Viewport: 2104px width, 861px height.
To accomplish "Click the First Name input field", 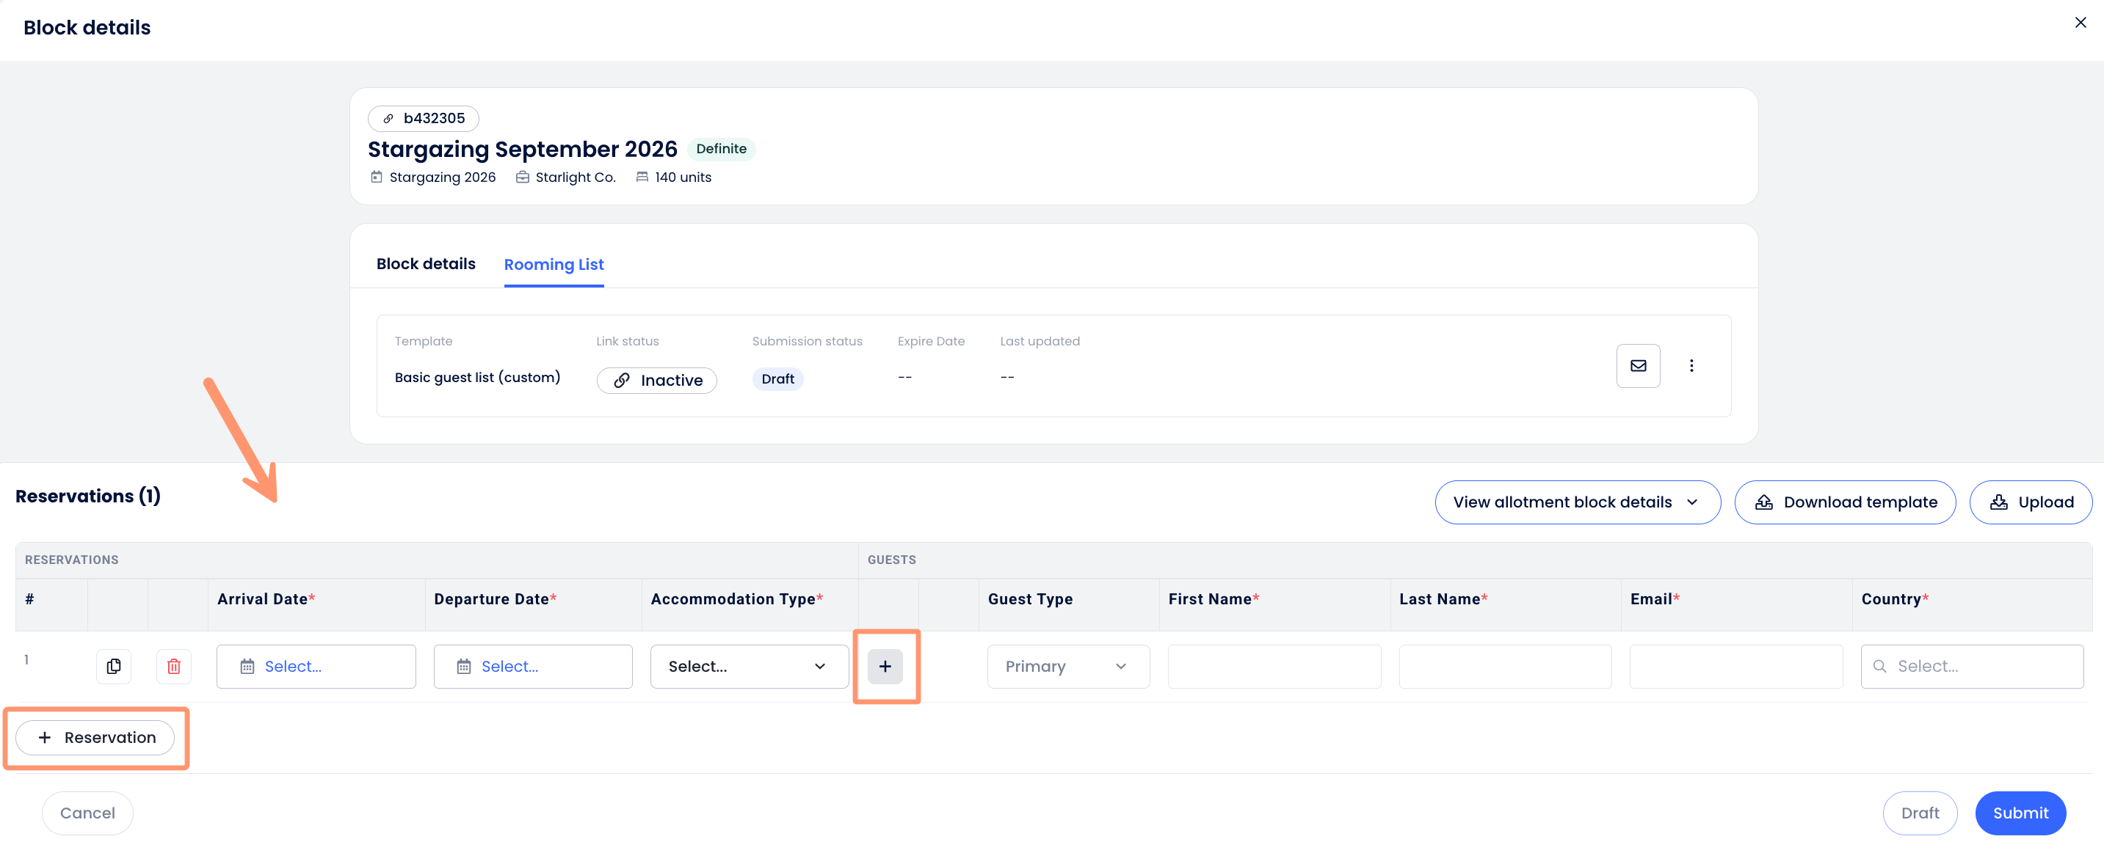I will coord(1274,666).
